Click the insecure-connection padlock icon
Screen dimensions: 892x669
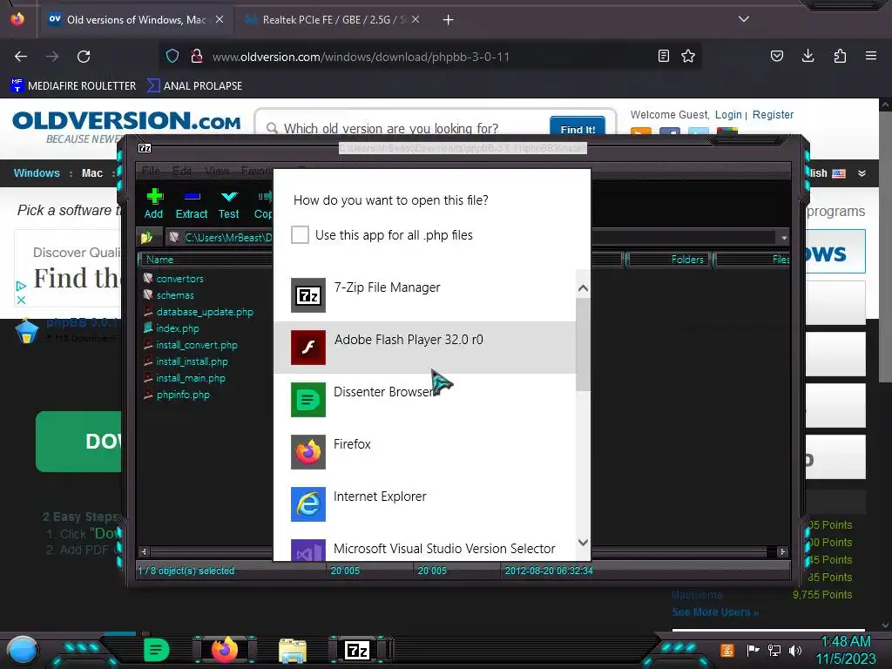tap(197, 56)
